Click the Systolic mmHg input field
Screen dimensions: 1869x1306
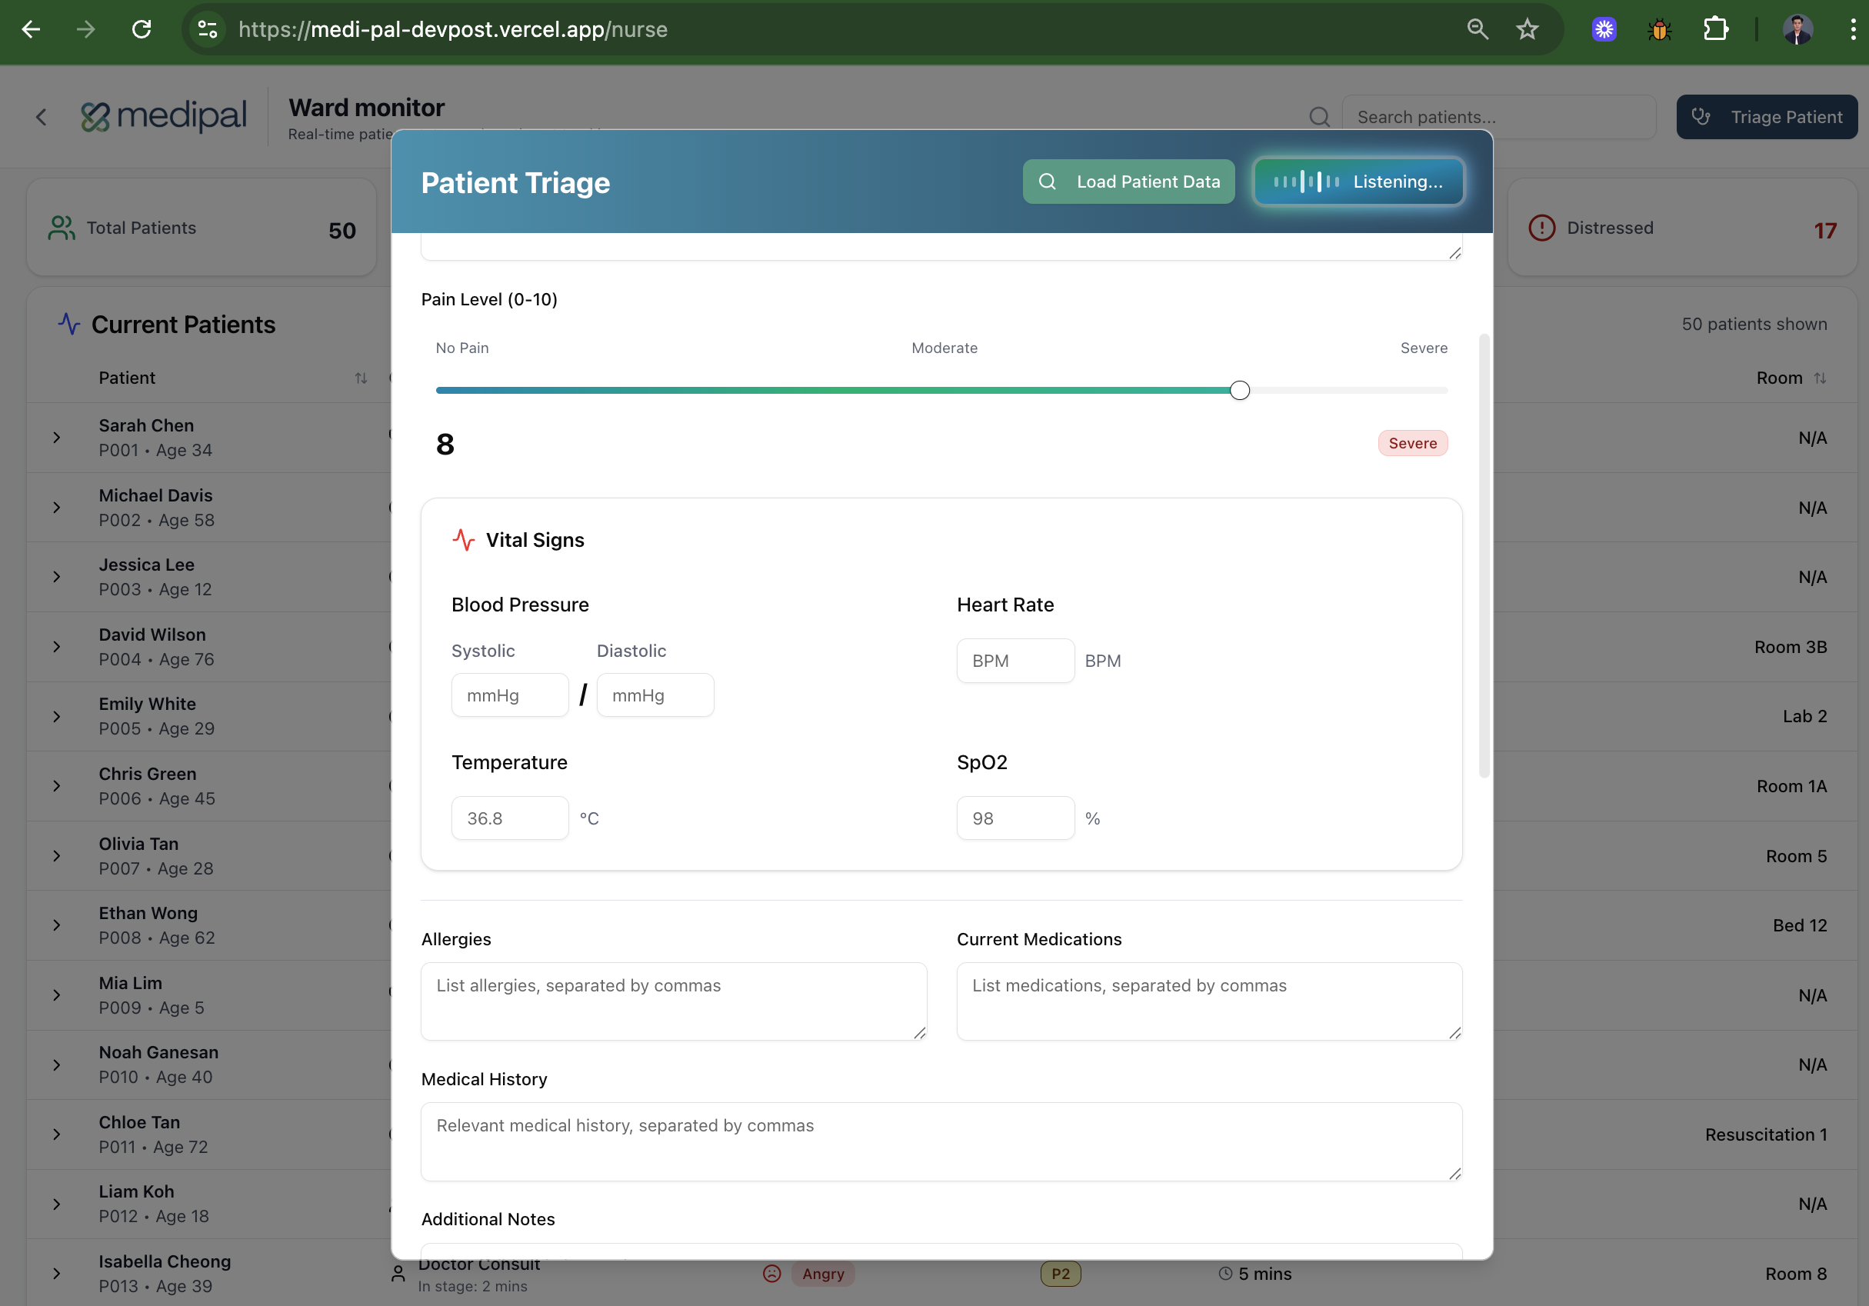point(510,695)
